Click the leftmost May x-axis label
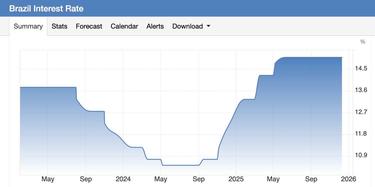Viewport: 375px width, 187px height. point(48,179)
